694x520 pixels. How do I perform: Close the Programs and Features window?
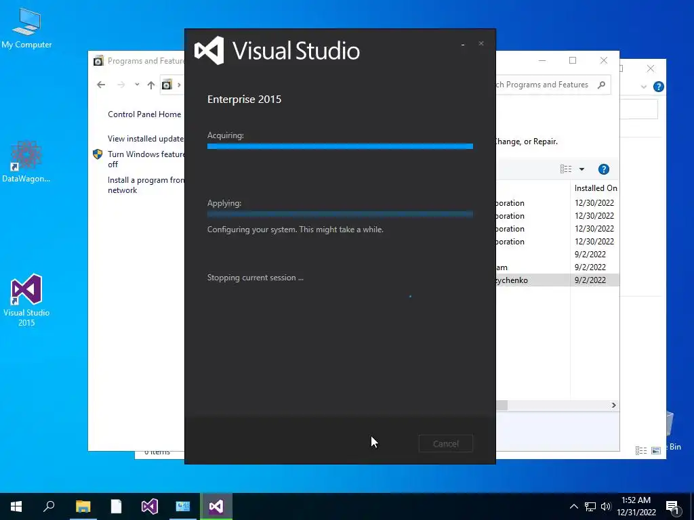tap(604, 60)
